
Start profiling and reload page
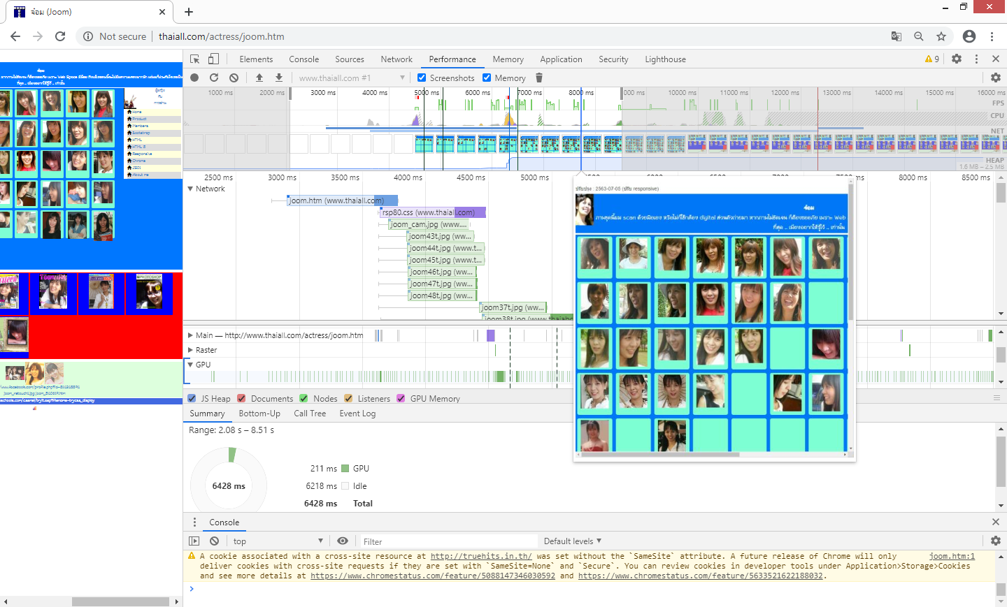tap(214, 78)
